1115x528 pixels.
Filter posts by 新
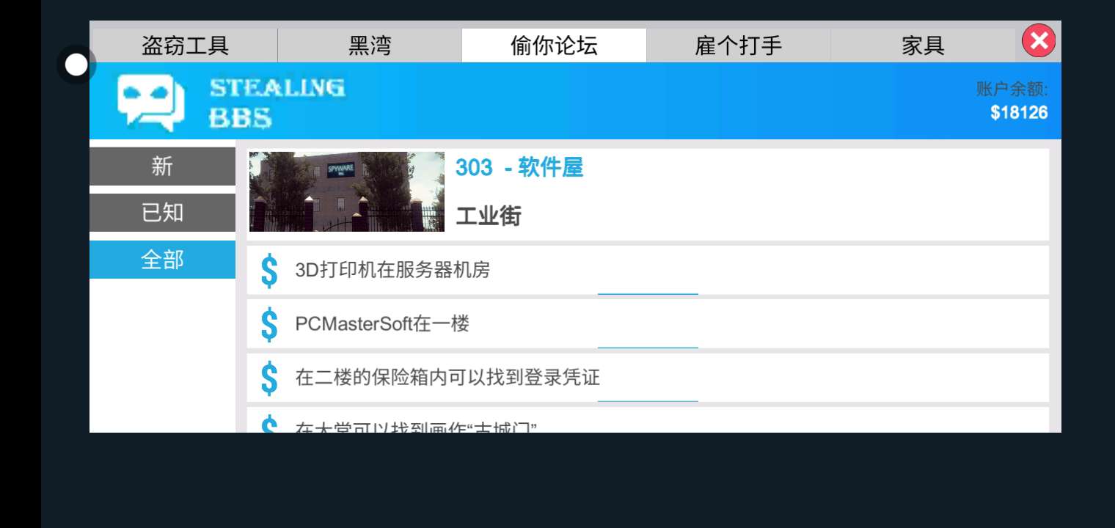pos(162,166)
